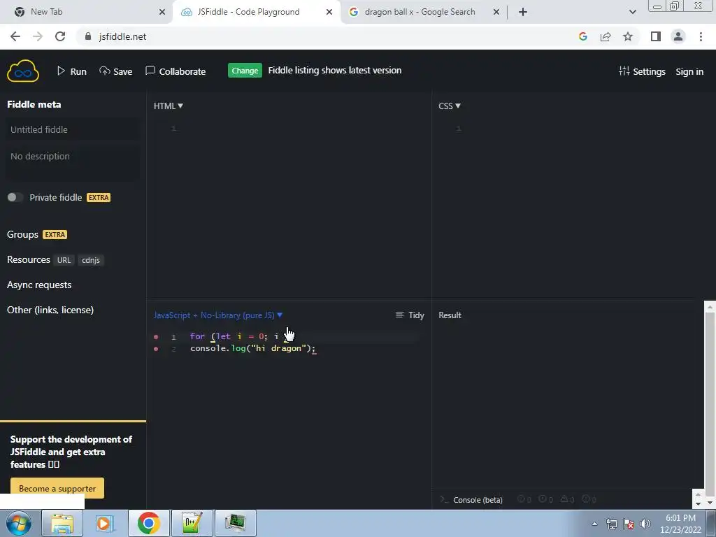Click the JSFiddle cloud logo

(23, 71)
